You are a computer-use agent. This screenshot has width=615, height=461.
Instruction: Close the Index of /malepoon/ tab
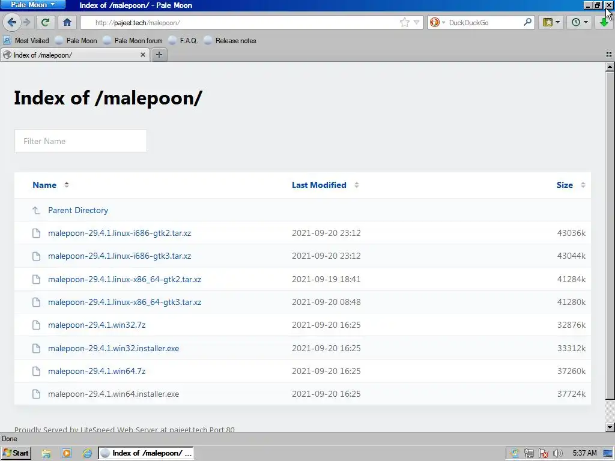pyautogui.click(x=143, y=55)
